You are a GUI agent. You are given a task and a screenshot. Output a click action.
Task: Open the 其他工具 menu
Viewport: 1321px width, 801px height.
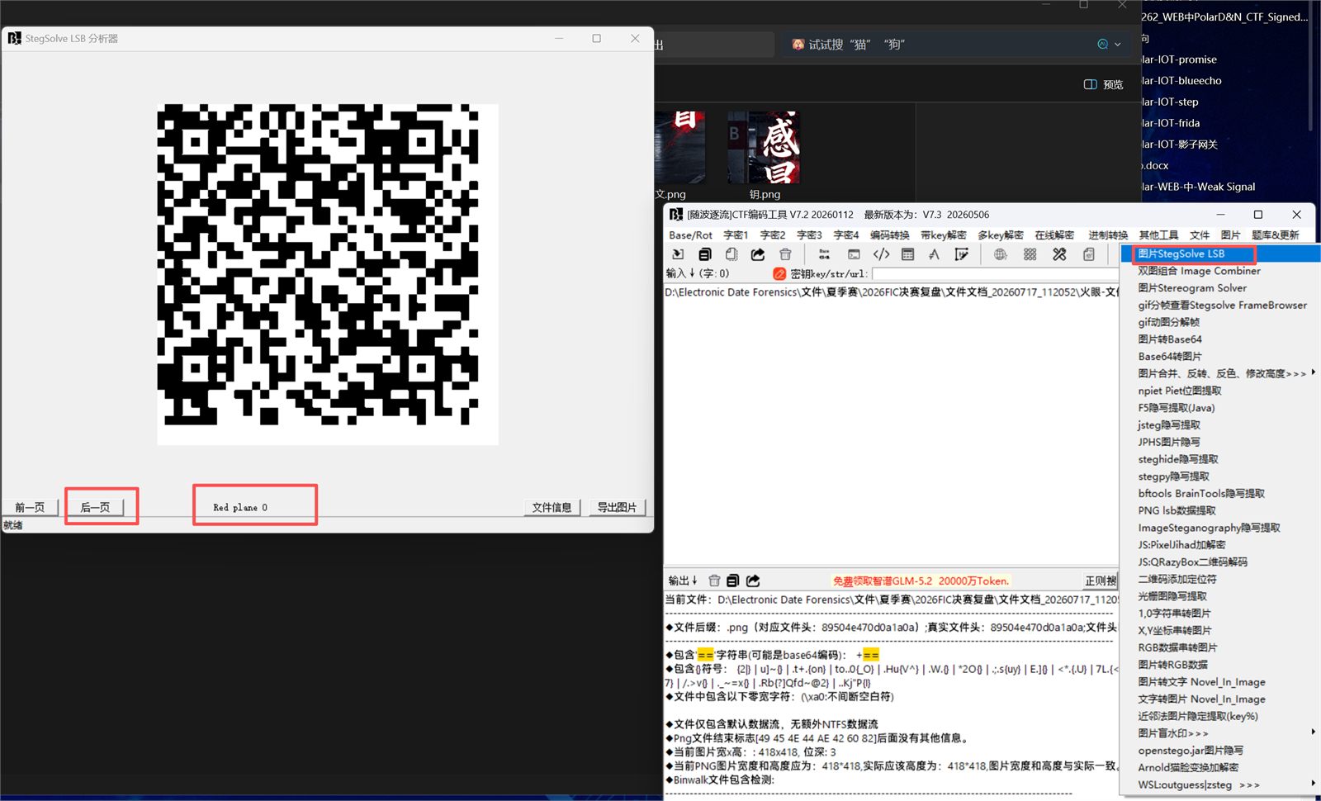click(1158, 235)
